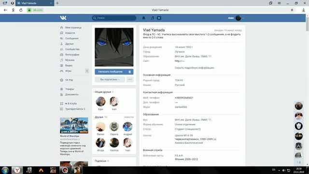Go back with browser back arrow
This screenshot has width=309, height=174.
click(5, 10)
